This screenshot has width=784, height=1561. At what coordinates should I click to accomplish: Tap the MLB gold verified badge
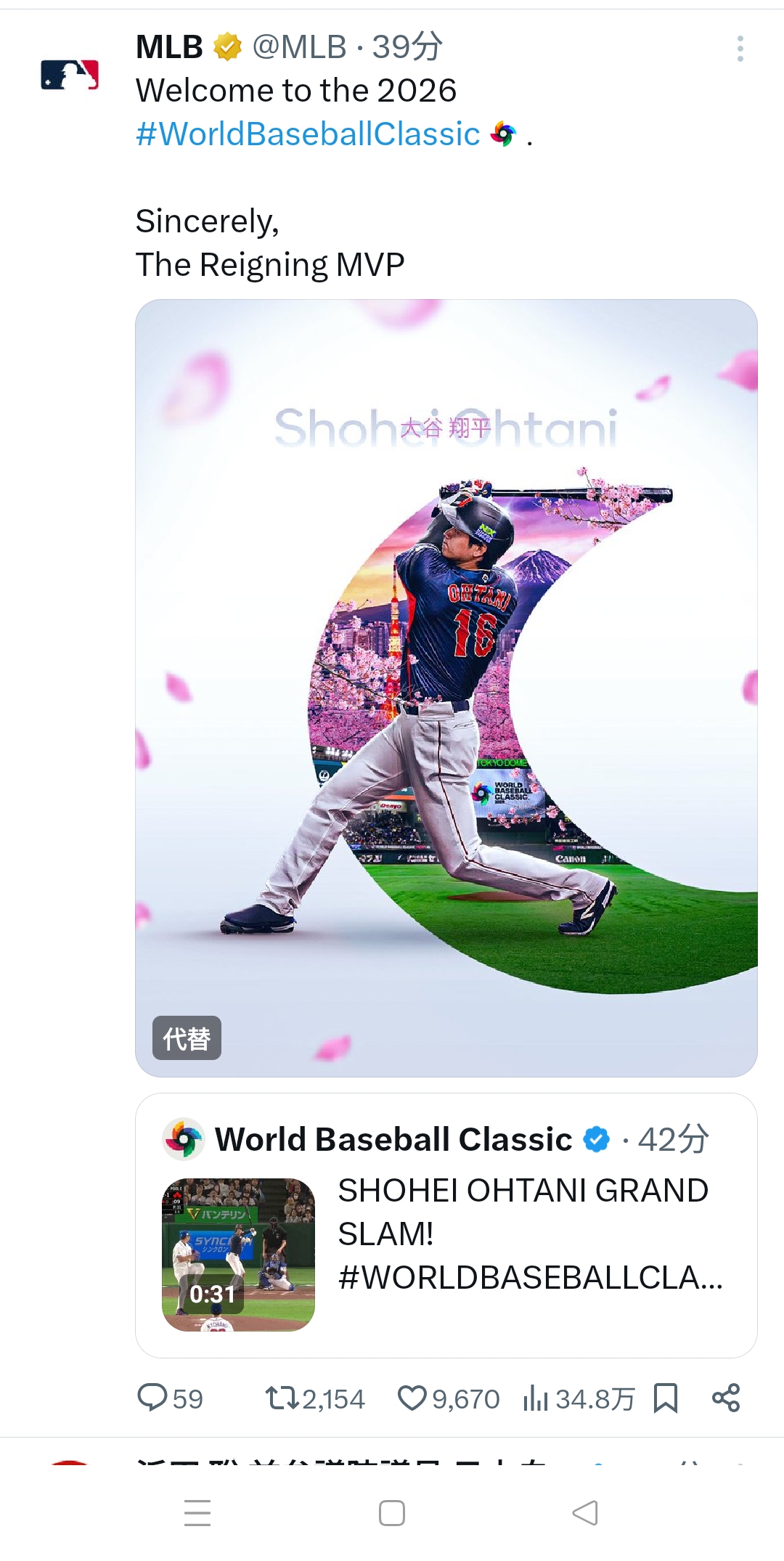click(x=227, y=47)
